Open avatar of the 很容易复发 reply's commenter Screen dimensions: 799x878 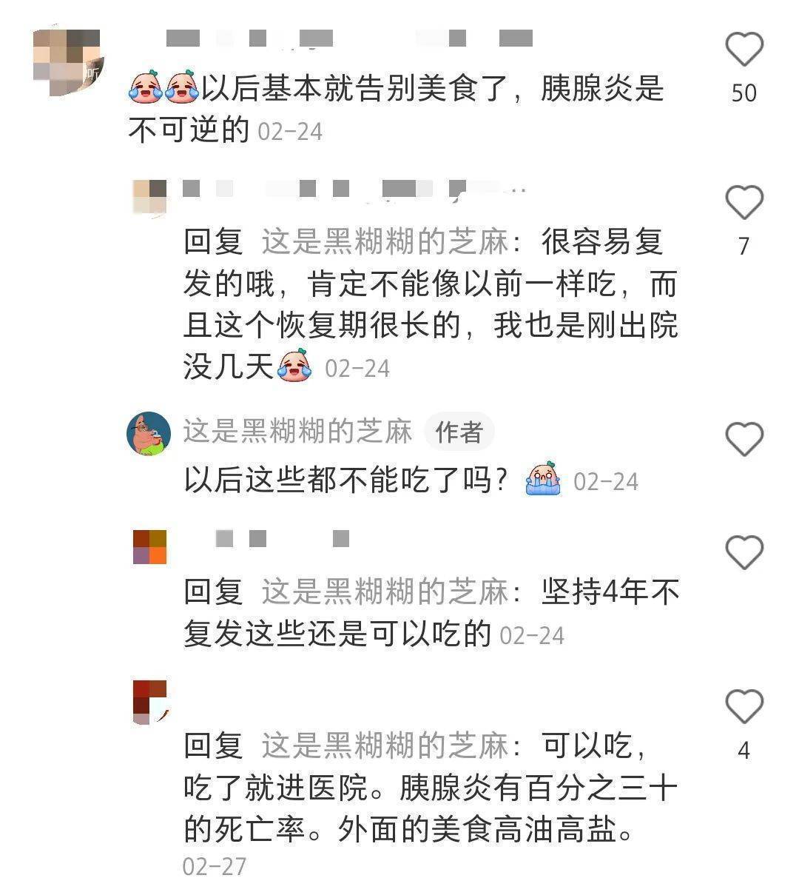[149, 196]
